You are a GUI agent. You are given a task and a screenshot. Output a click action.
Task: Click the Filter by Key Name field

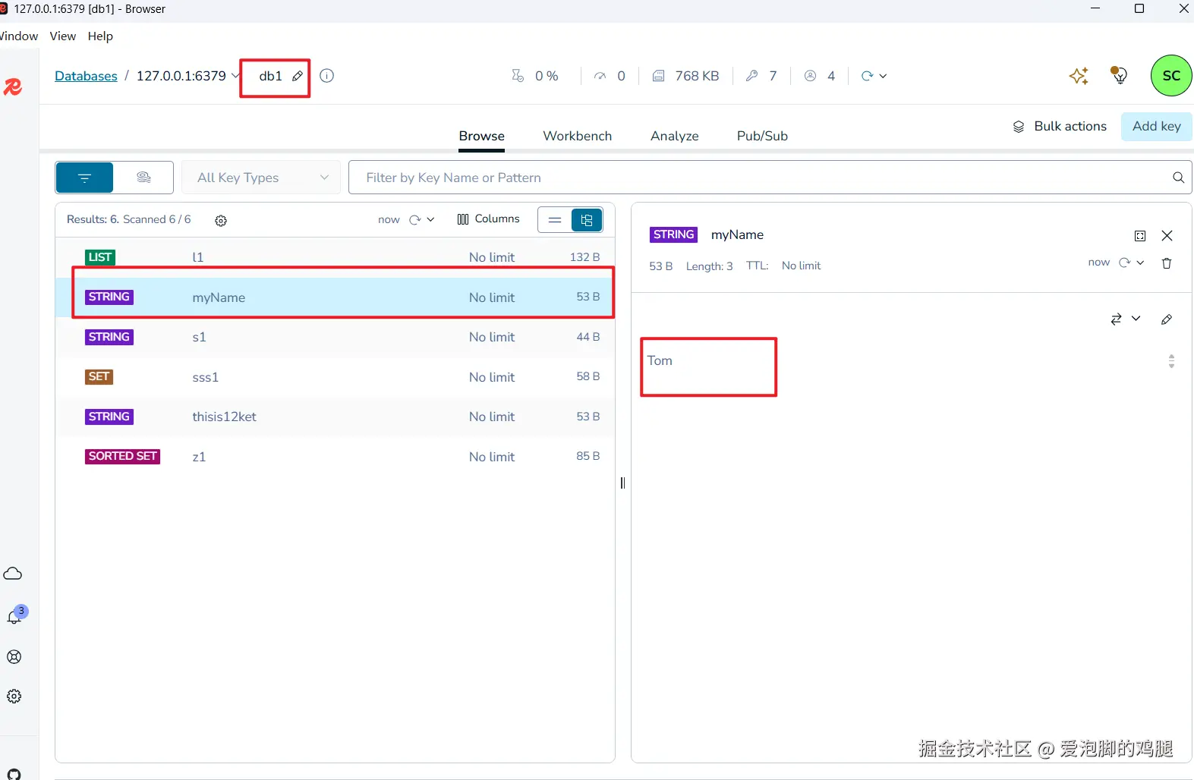(x=759, y=178)
